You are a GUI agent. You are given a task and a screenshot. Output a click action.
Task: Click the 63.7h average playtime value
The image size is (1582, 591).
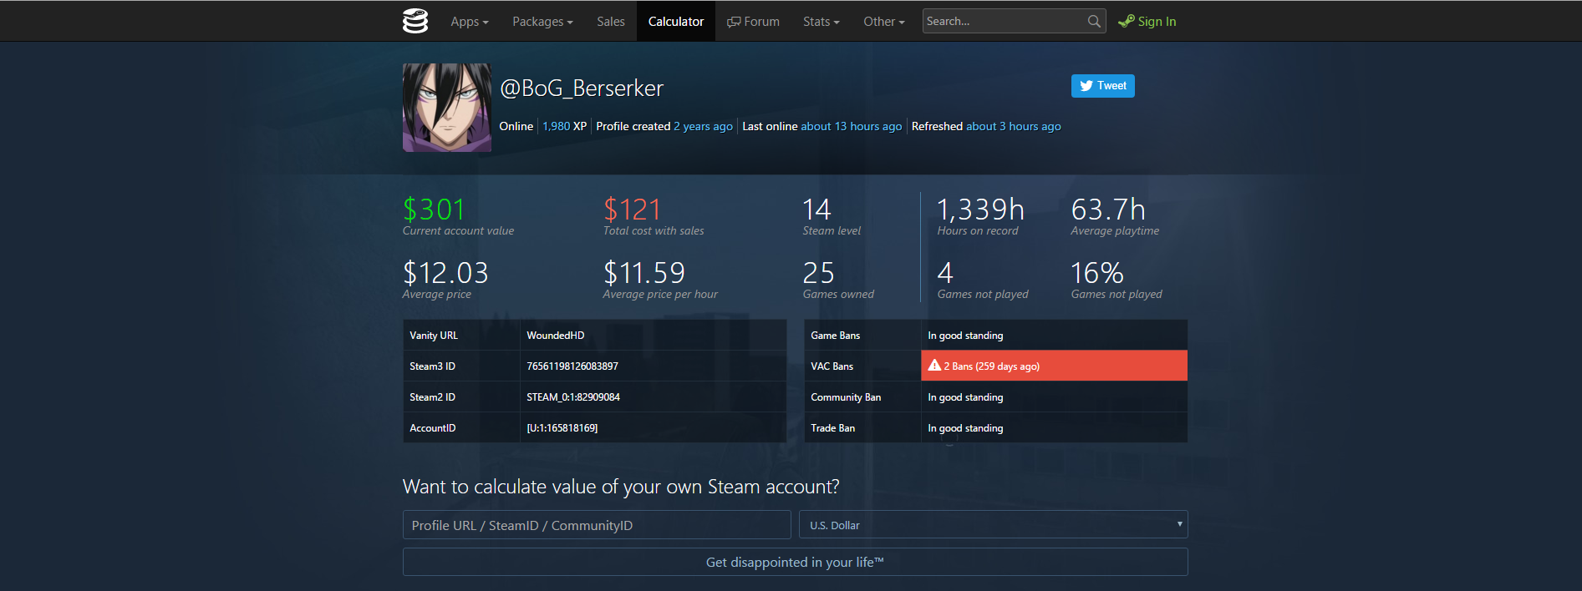(x=1108, y=209)
